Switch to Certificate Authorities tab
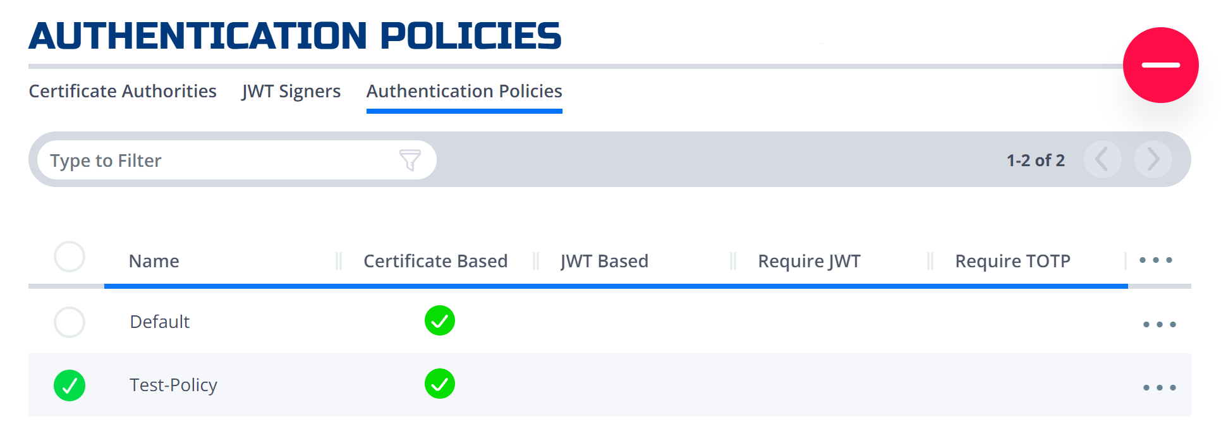The width and height of the screenshot is (1221, 436). (123, 91)
